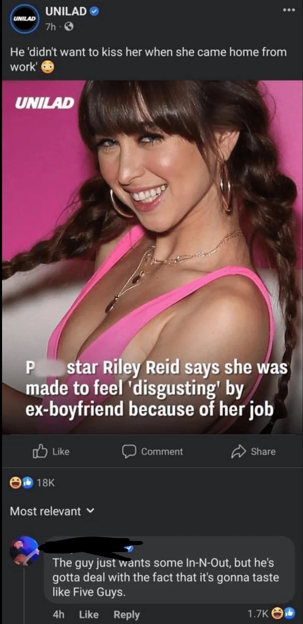This screenshot has height=624, width=303.
Task: Open the commenter's profile picture
Action: (24, 551)
